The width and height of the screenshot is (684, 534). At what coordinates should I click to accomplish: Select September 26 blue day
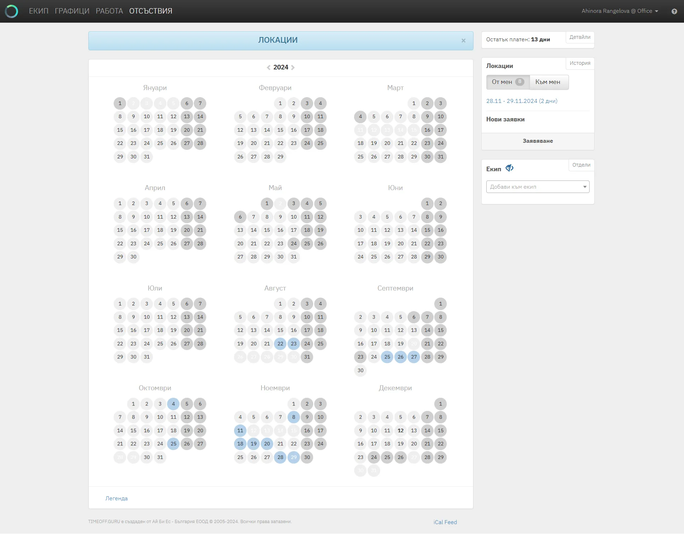pyautogui.click(x=400, y=357)
